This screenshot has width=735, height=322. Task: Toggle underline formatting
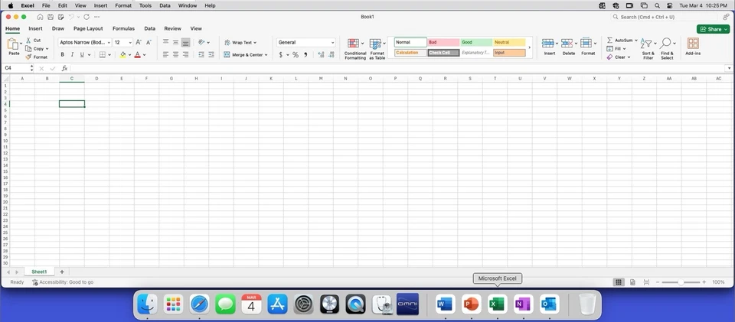click(82, 55)
